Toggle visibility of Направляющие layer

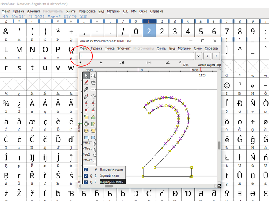86,169
